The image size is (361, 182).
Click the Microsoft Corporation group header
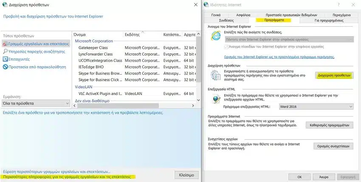point(94,41)
